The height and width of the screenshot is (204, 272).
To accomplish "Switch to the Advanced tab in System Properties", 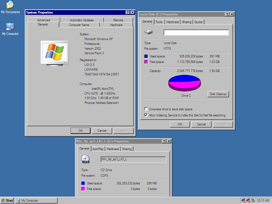I will pyautogui.click(x=44, y=20).
